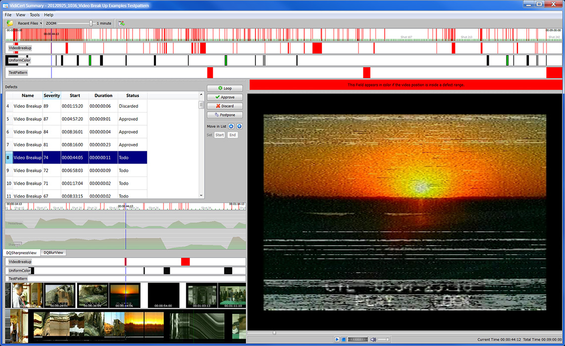Discard the selected defect

[x=225, y=106]
